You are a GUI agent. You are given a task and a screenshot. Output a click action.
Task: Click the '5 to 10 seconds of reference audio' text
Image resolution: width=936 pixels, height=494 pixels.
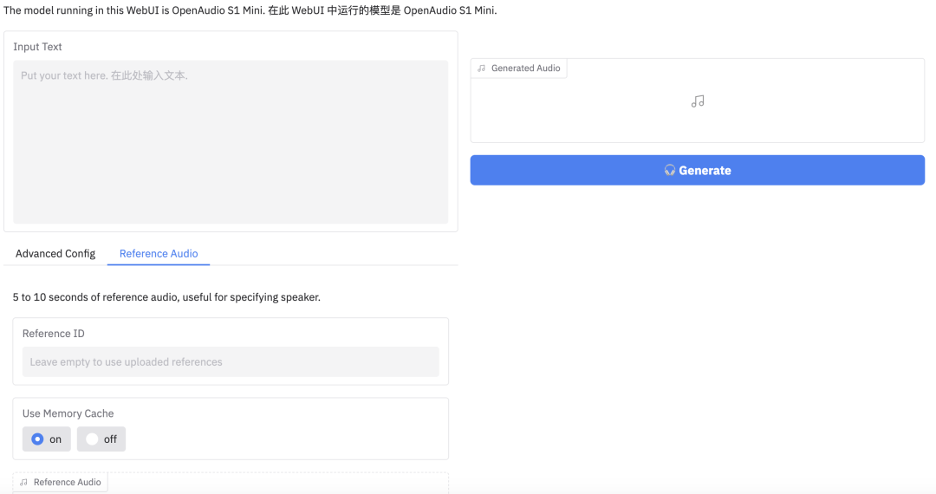point(166,297)
